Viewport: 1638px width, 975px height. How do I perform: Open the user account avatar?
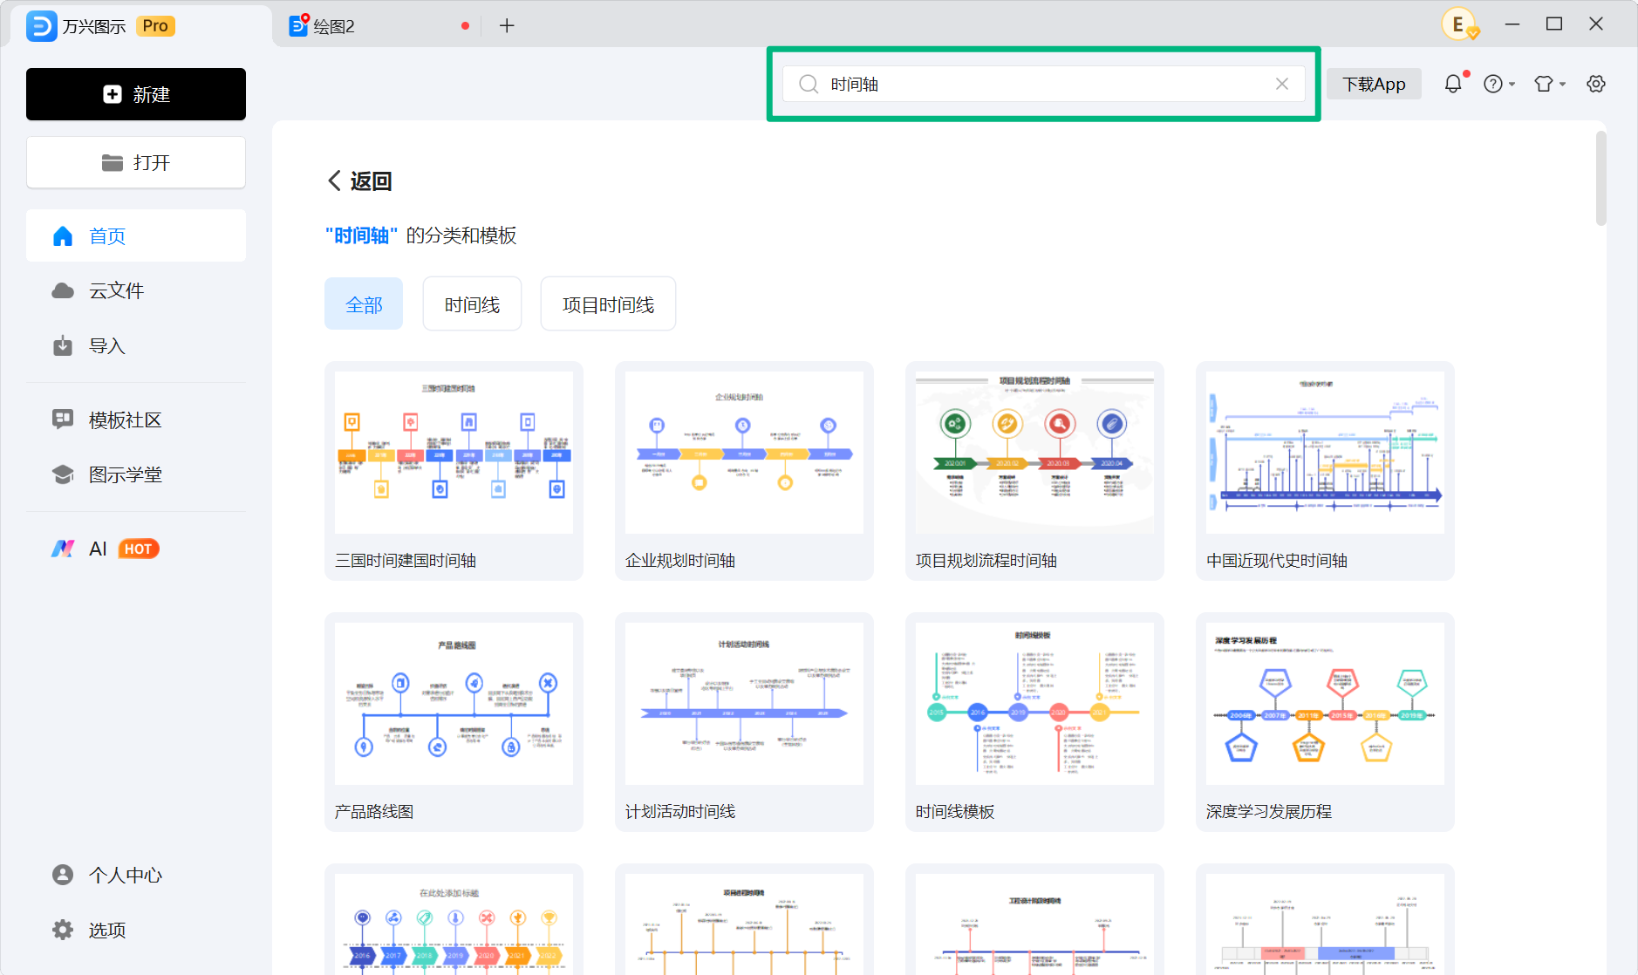(1459, 24)
